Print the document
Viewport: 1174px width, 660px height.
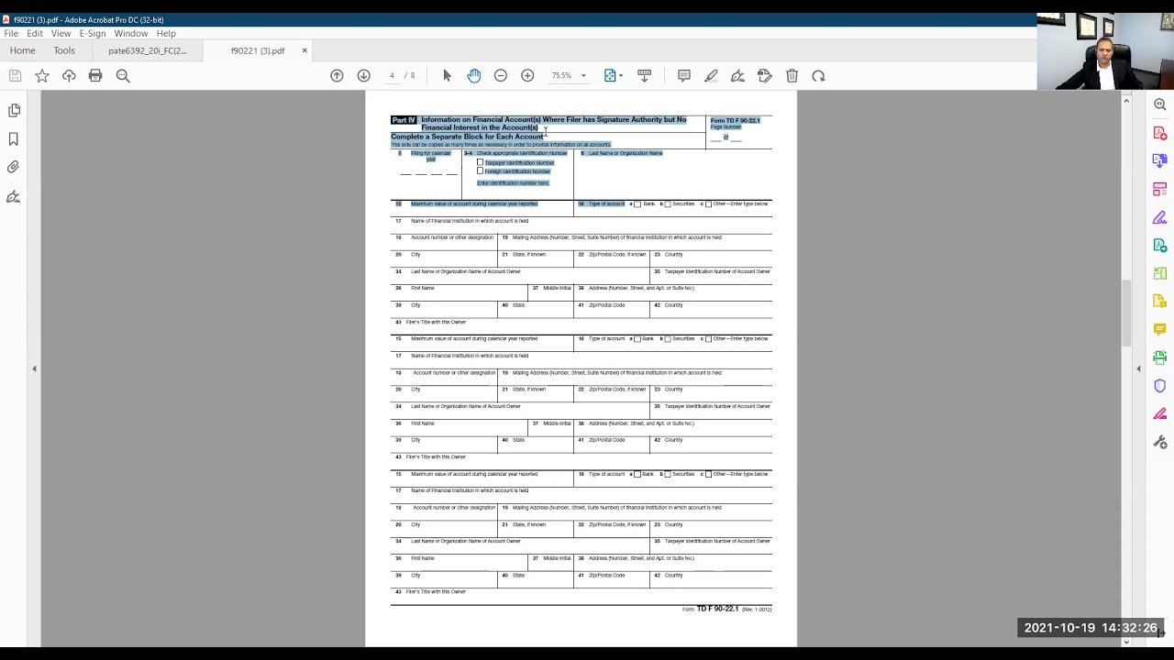coord(95,76)
